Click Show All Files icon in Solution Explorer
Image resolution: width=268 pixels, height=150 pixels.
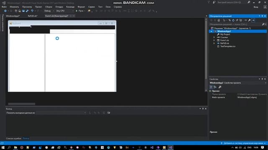click(x=241, y=20)
